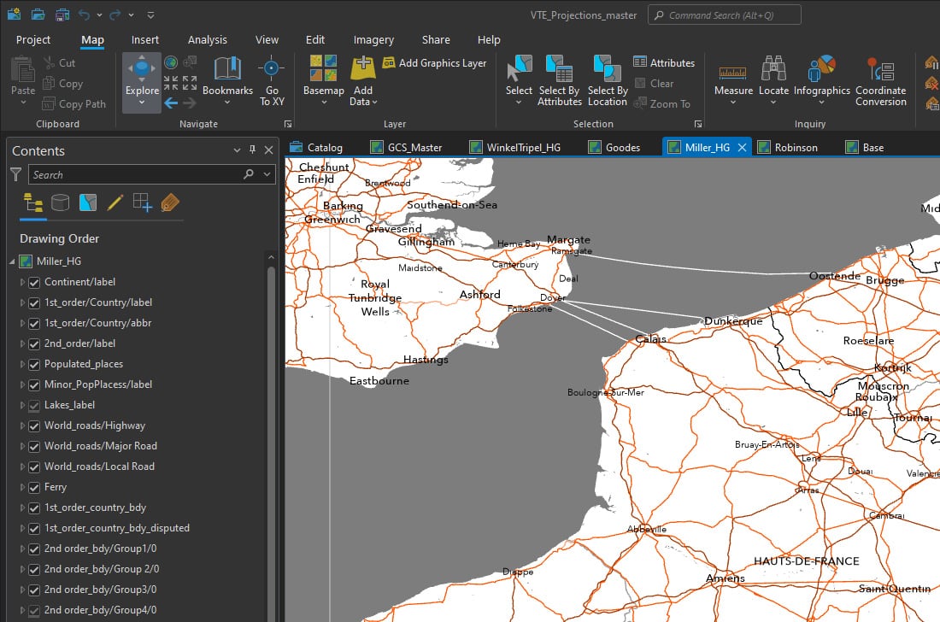Switch to the Robinson map tab
The height and width of the screenshot is (622, 940).
796,147
